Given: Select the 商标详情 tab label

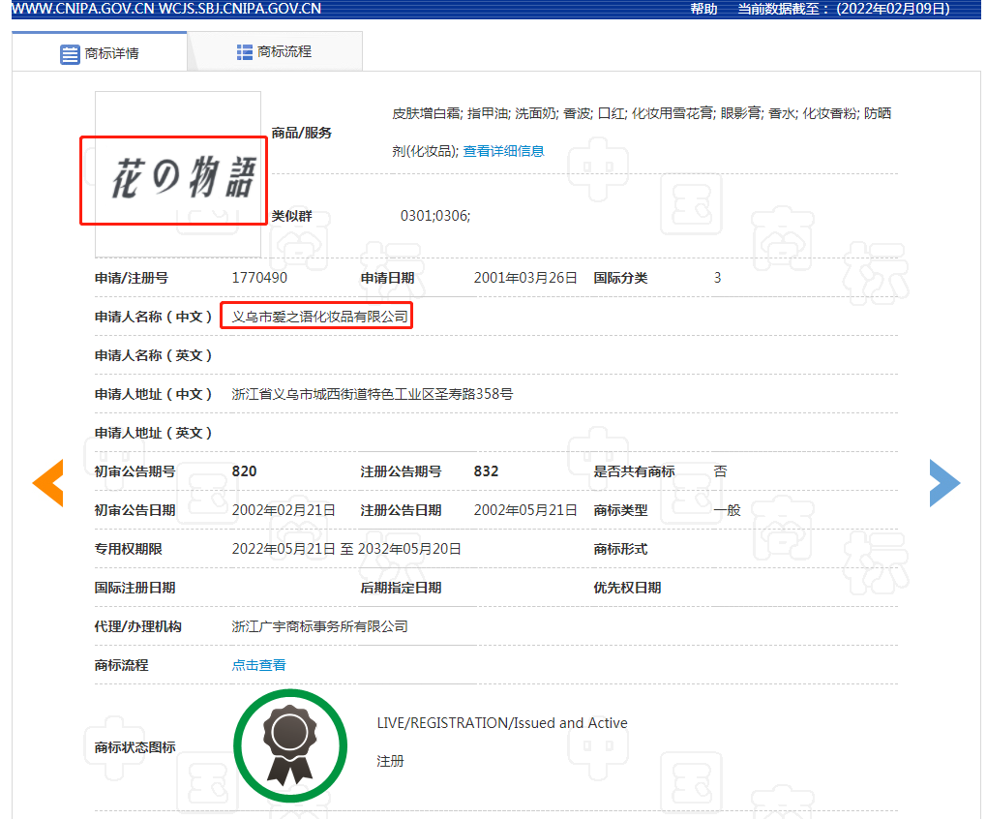Looking at the screenshot, I should tap(111, 54).
